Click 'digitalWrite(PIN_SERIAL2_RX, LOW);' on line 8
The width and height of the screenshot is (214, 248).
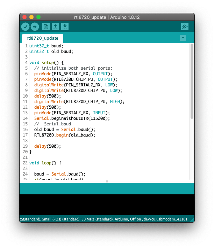click(x=76, y=85)
